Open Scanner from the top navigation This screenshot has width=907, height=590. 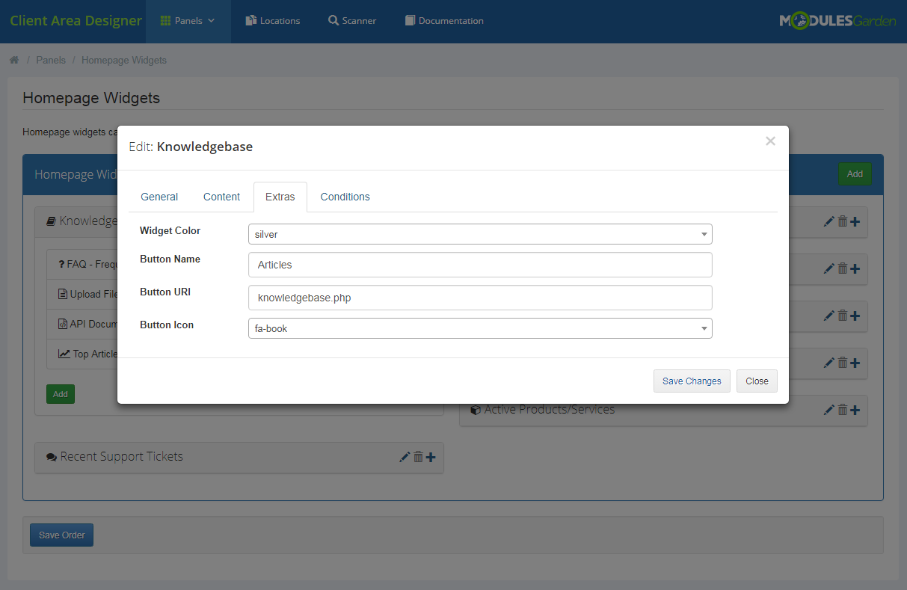[352, 21]
